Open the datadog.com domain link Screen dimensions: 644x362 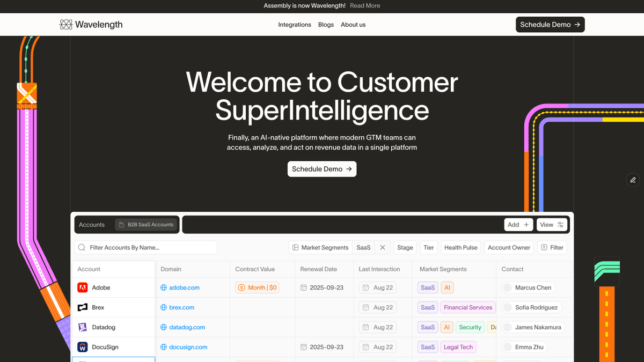point(187,328)
